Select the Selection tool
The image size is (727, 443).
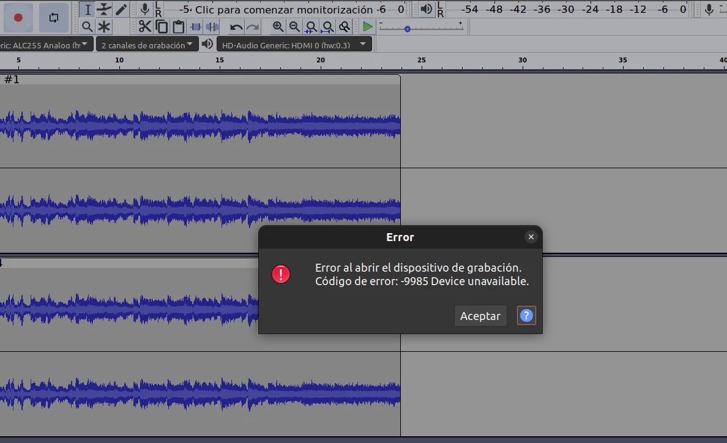coord(89,9)
